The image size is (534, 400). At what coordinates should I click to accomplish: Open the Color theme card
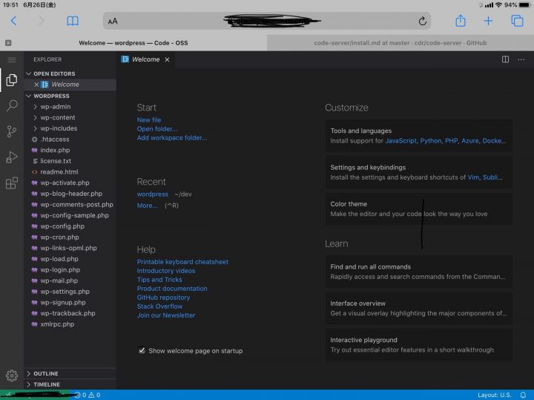pos(418,209)
